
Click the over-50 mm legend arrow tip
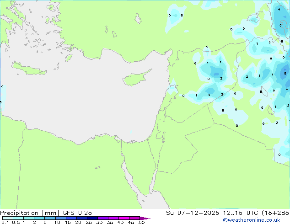tap(145, 218)
